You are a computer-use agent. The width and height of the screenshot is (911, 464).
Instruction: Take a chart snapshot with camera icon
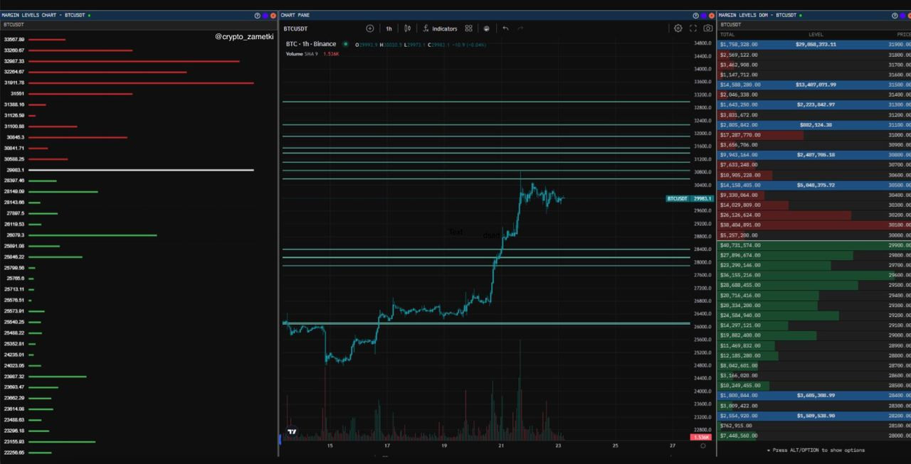coord(707,28)
